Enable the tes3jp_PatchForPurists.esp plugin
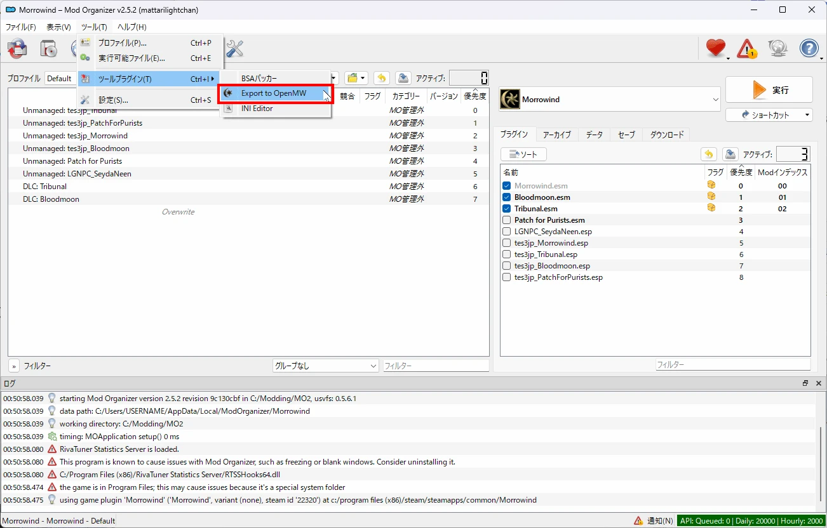 click(506, 277)
